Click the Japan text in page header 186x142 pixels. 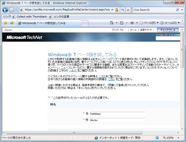coord(8,30)
